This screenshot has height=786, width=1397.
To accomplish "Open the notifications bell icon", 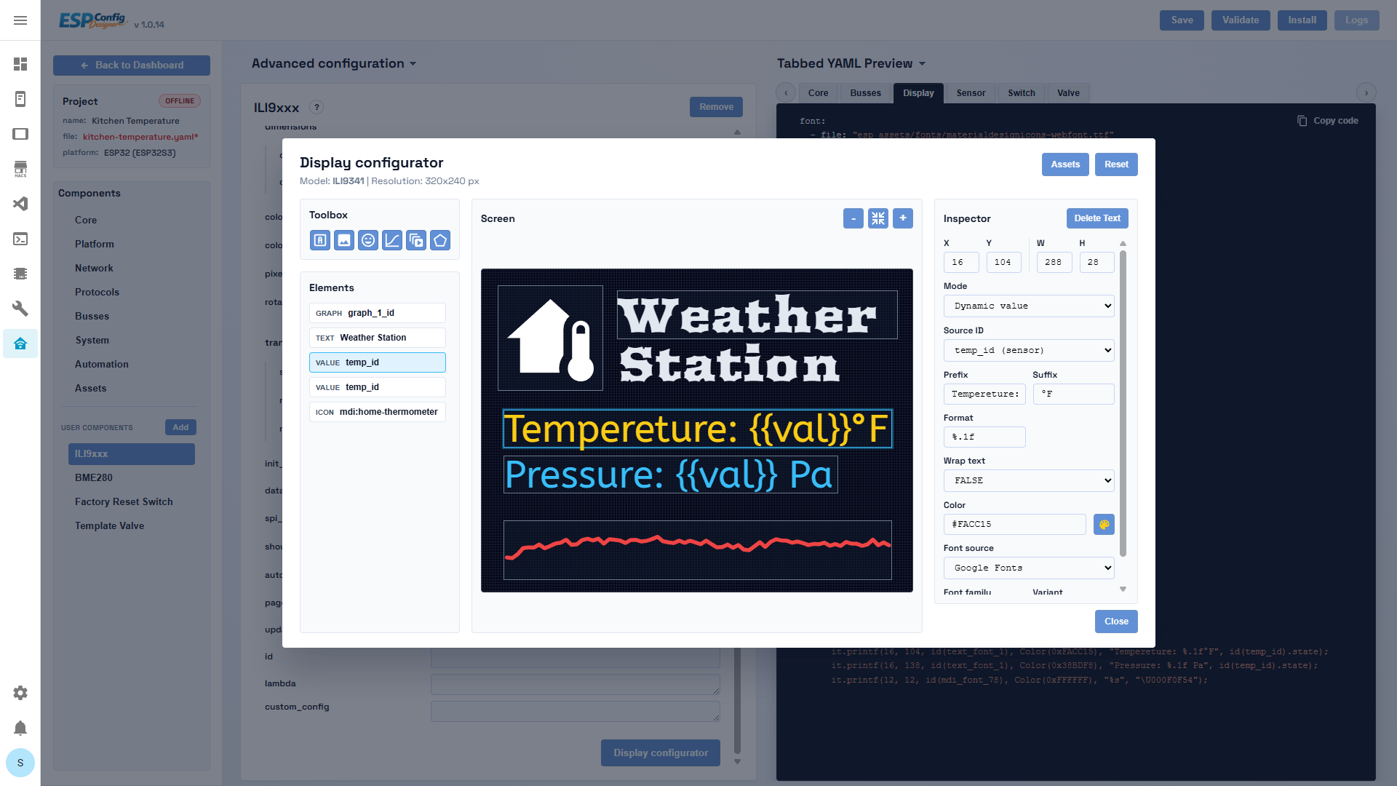I will [x=20, y=728].
